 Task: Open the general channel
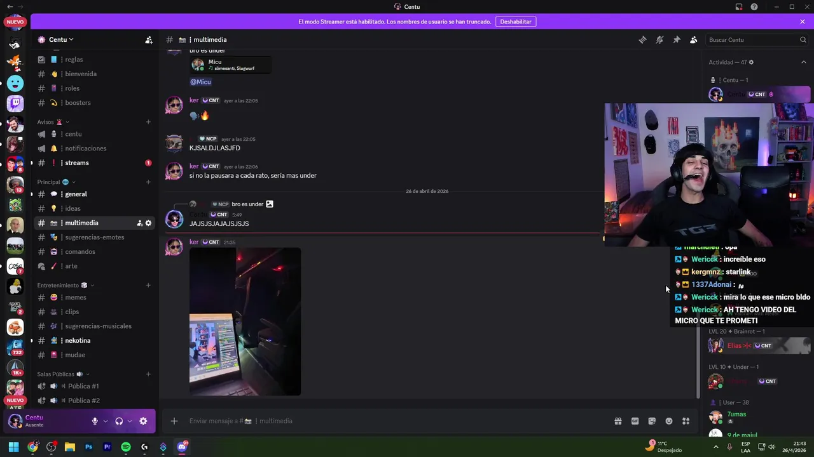pyautogui.click(x=95, y=194)
